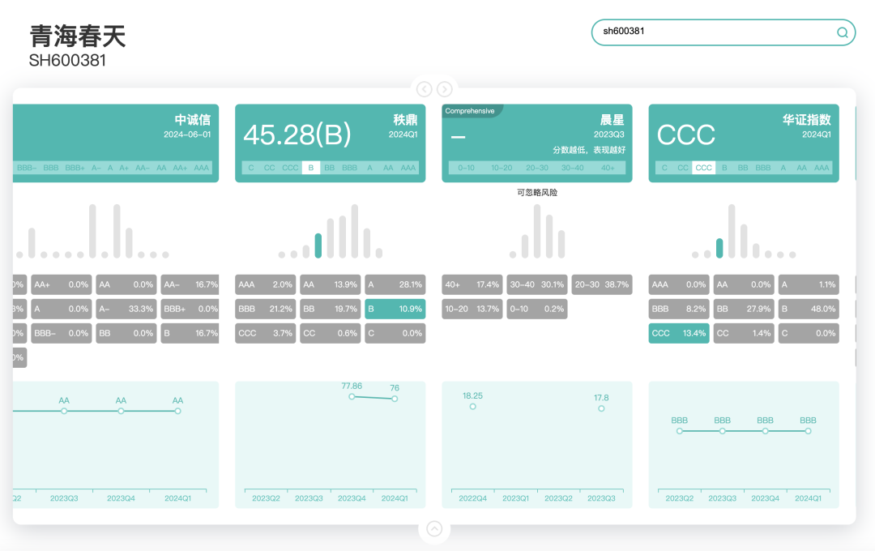This screenshot has height=551, width=875.
Task: Select highlighted B on 秩鼎 rating scale
Action: click(311, 168)
